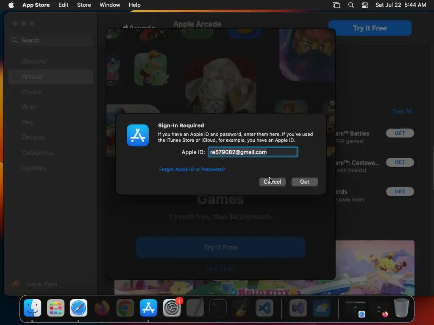Viewport: 434px width, 325px height.
Task: Click Try It Free at top right
Action: click(x=370, y=28)
